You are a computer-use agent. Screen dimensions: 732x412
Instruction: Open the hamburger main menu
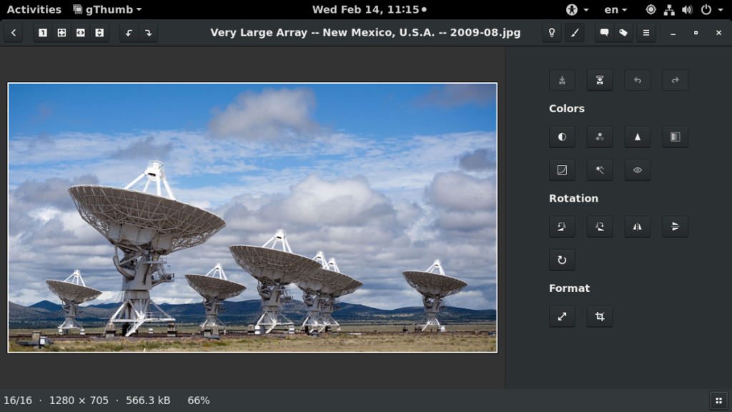pos(646,33)
